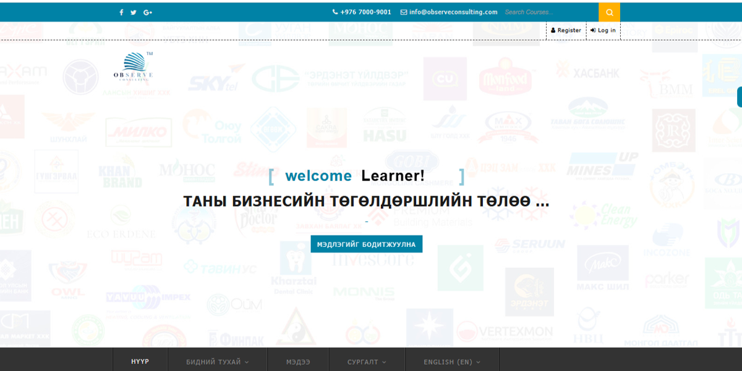Viewport: 742px width, 371px height.
Task: Open the Register link
Action: pyautogui.click(x=566, y=30)
